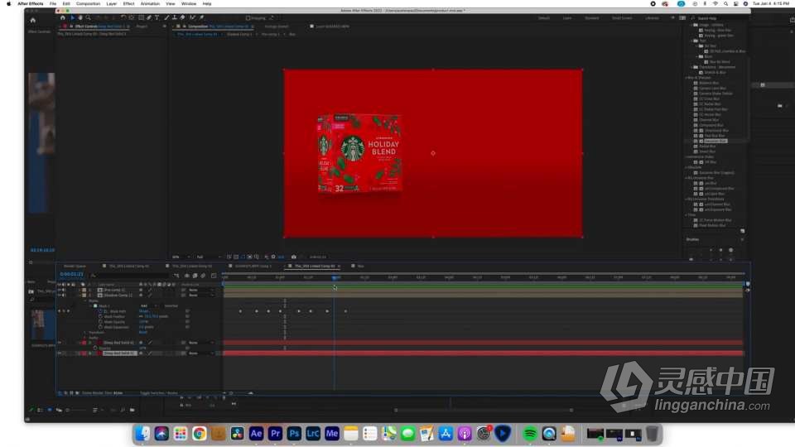Viewport: 795px width, 447px height.
Task: Collapse the Masks property group
Action: coord(85,300)
